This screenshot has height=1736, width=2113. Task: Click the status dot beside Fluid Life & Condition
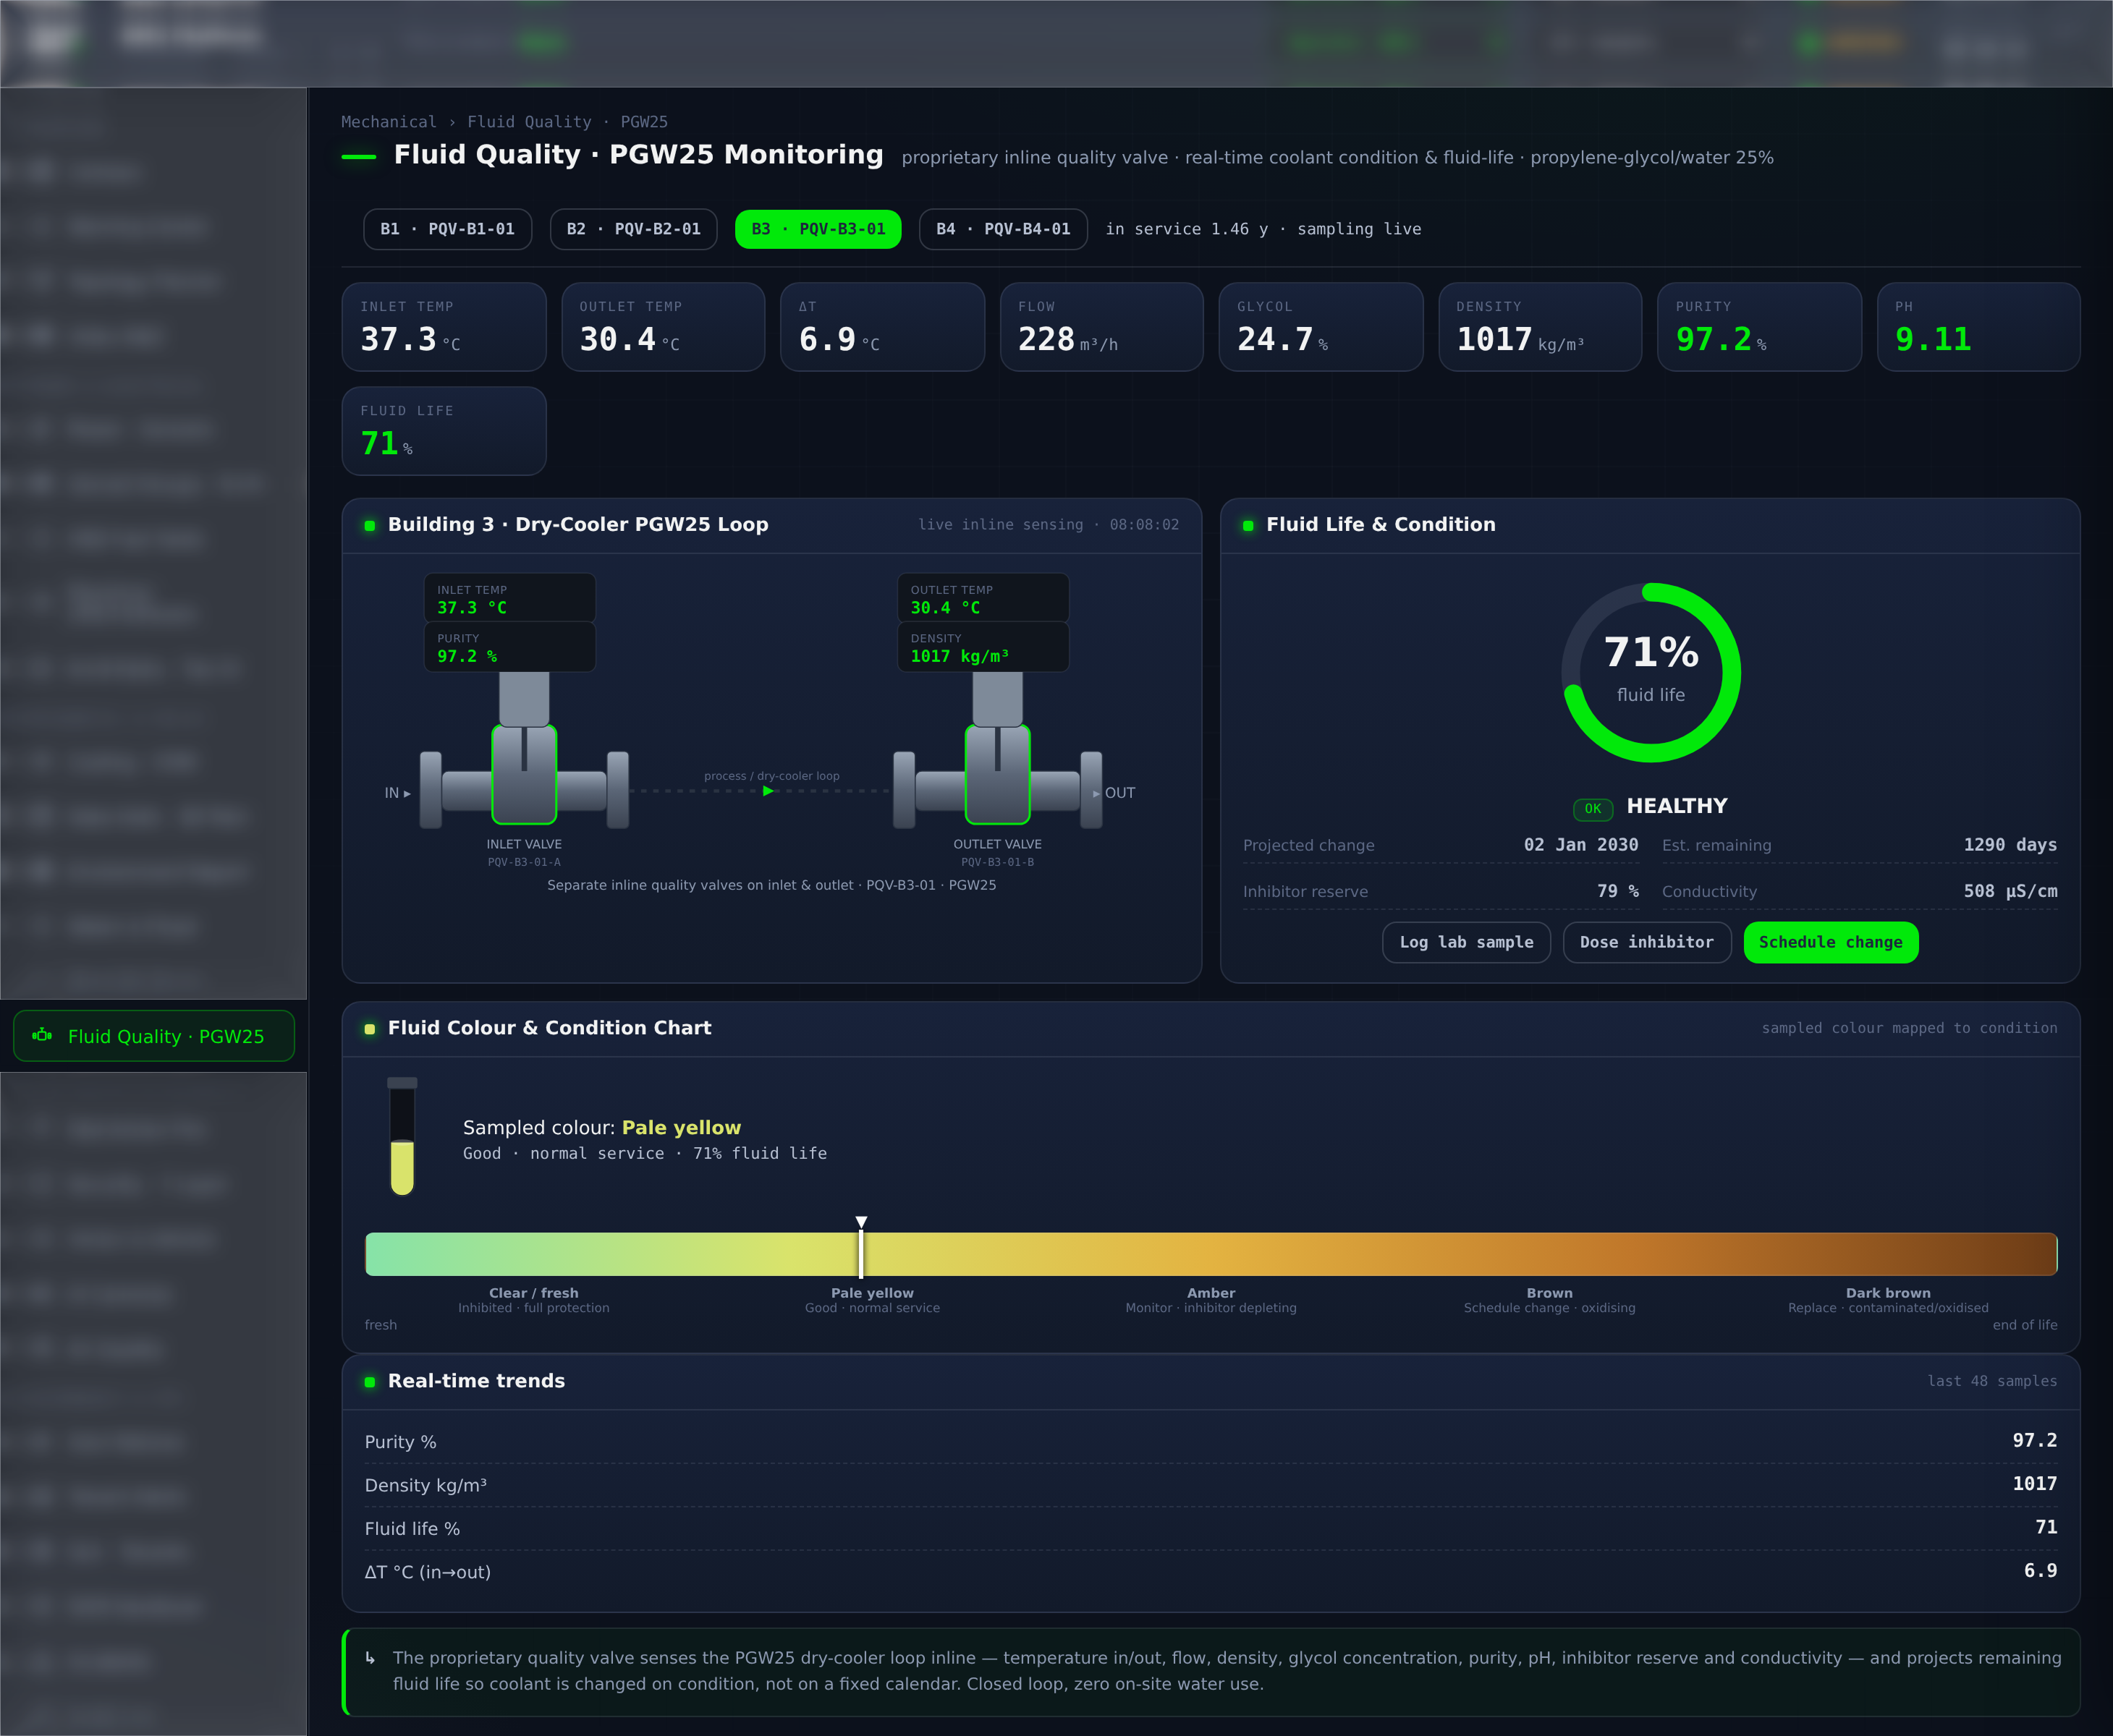(1248, 525)
